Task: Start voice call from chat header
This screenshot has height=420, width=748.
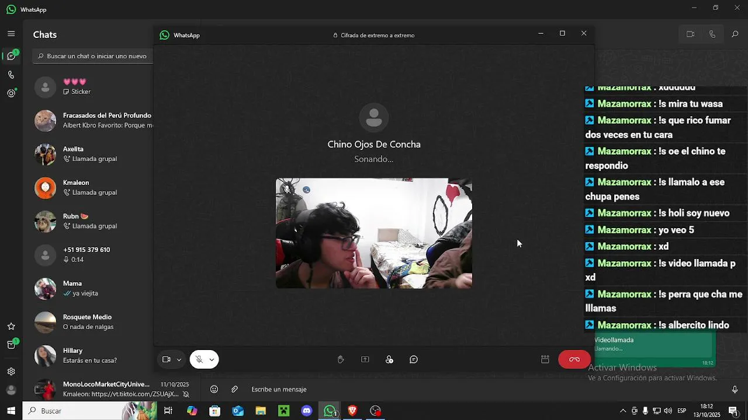Action: pos(712,34)
